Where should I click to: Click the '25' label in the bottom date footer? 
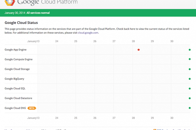pos(76,118)
